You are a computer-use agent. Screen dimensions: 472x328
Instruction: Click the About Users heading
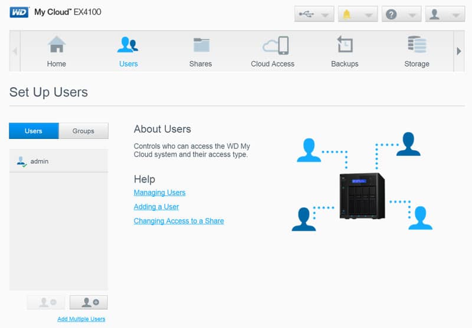point(162,129)
